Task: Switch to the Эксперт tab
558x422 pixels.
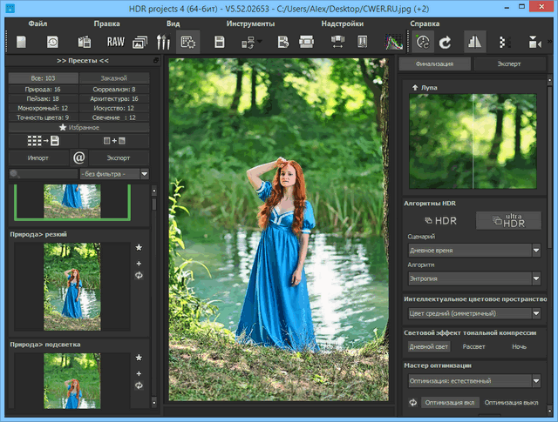Action: [509, 64]
